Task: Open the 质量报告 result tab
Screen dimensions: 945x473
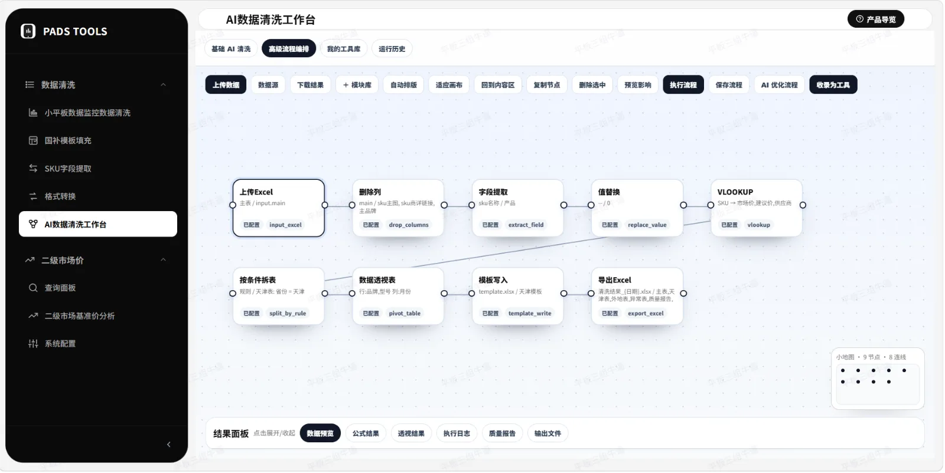Action: coord(502,433)
